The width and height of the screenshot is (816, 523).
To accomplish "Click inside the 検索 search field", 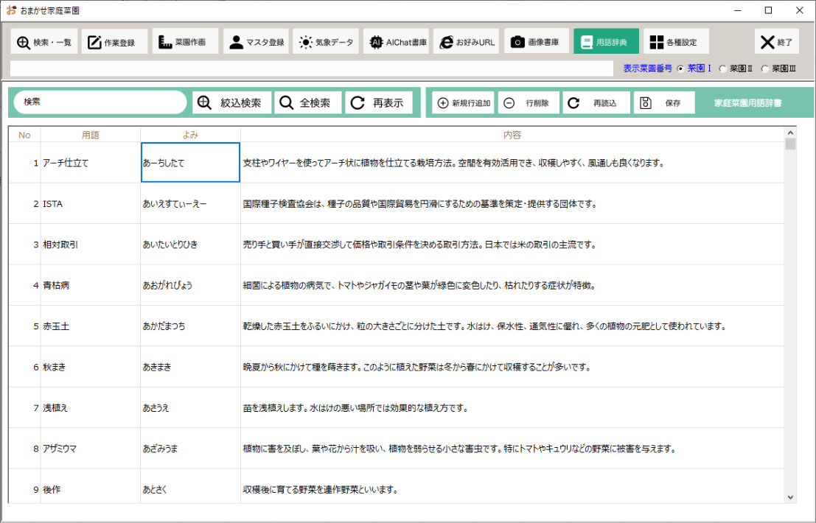I will (x=100, y=102).
